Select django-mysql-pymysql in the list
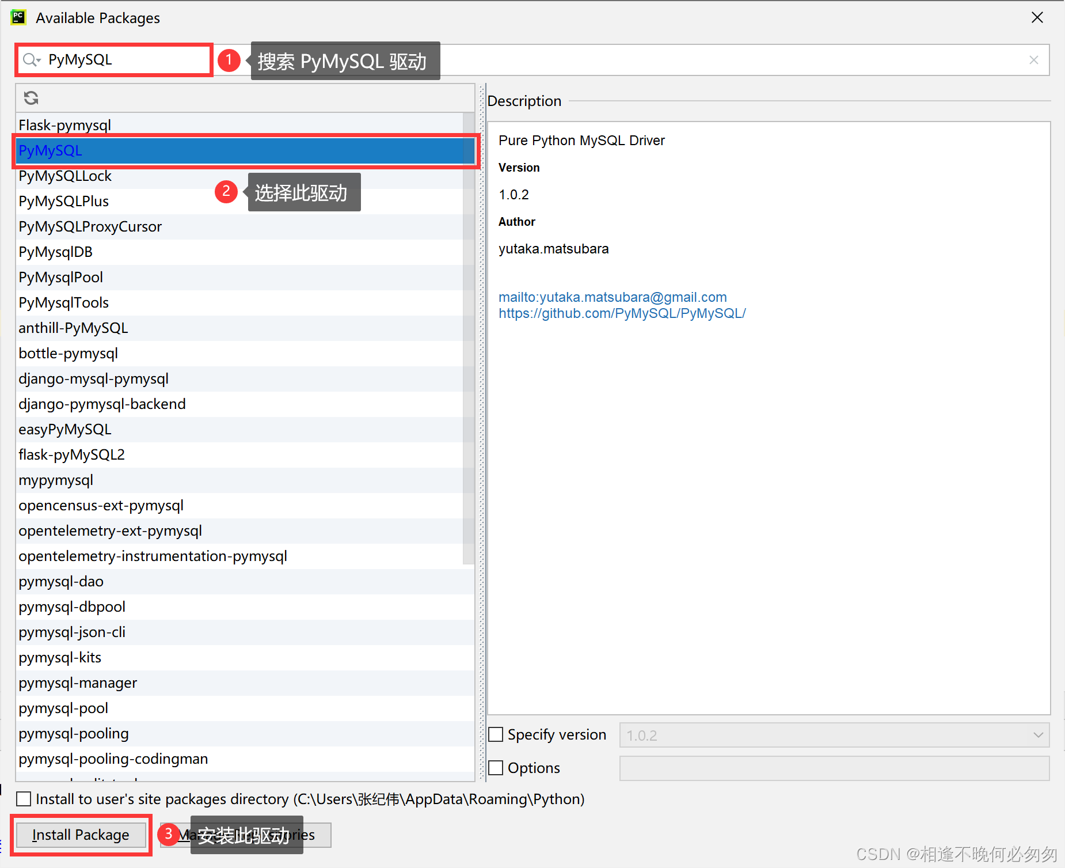 click(239, 378)
